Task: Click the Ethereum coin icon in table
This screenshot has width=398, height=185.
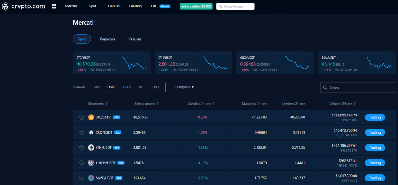Action: (91, 148)
